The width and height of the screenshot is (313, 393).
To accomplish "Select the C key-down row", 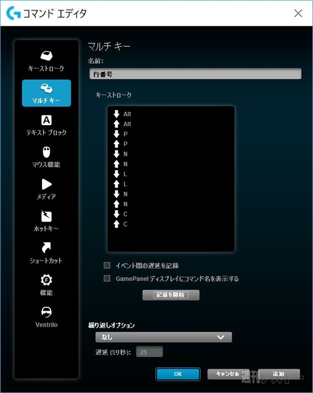I will pos(120,214).
